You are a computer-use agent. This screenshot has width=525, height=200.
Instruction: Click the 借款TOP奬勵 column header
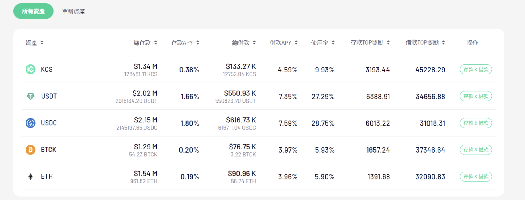point(422,43)
